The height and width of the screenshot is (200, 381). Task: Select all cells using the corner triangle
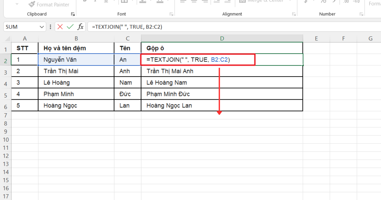pos(7,38)
